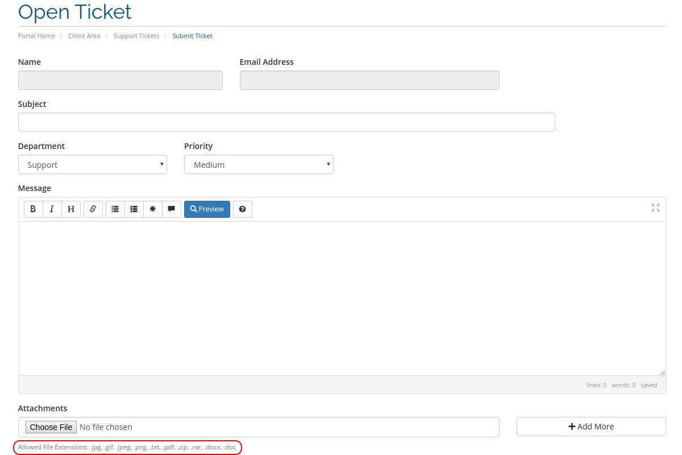Choose a file to attach
682x455 pixels.
coord(51,427)
